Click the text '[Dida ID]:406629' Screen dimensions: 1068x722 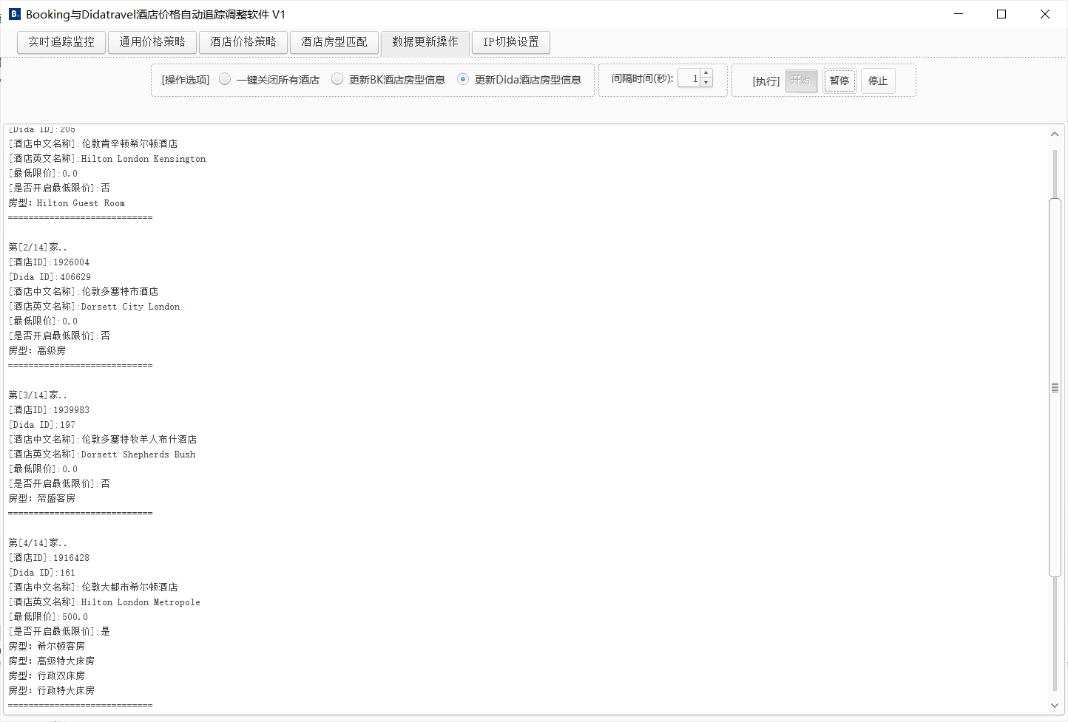pyautogui.click(x=50, y=277)
